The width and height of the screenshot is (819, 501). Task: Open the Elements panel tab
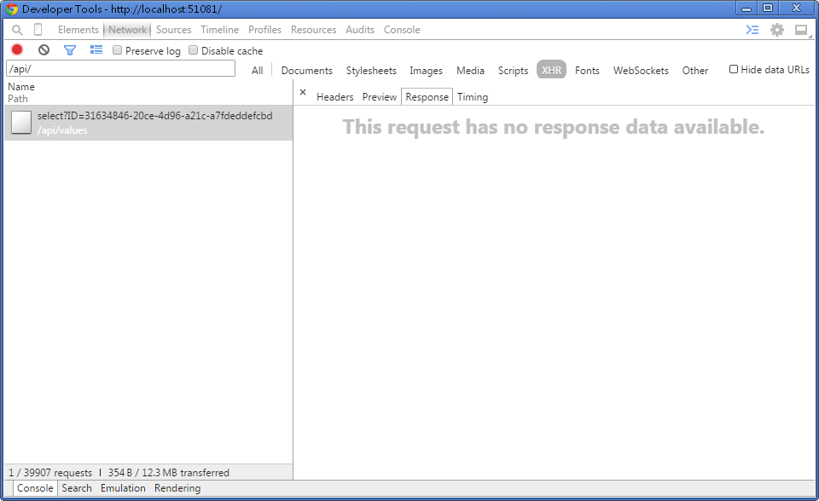[x=78, y=30]
